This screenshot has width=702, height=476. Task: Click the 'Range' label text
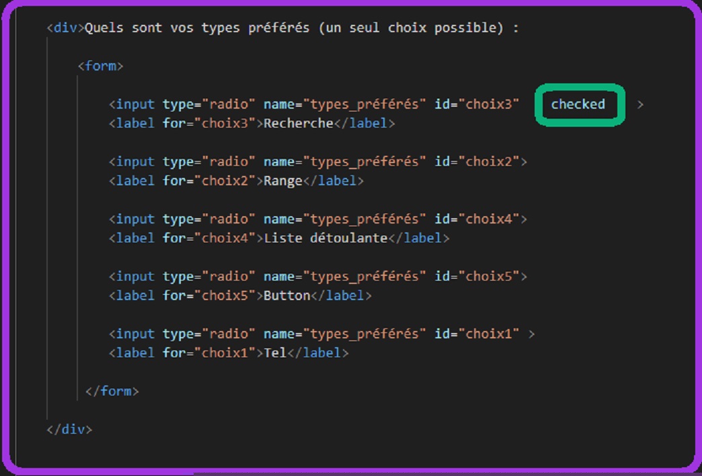283,181
